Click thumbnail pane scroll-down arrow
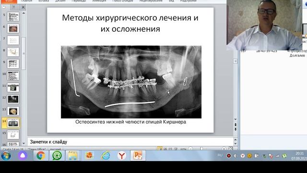This screenshot has height=173, width=307. tap(24, 144)
